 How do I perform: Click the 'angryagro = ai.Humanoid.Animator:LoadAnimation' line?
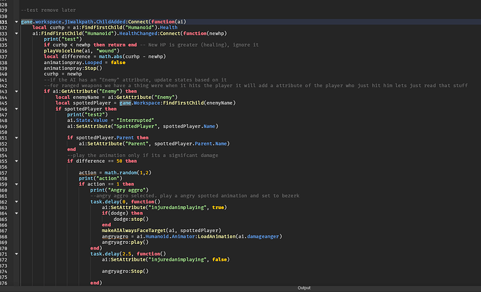[192, 236]
